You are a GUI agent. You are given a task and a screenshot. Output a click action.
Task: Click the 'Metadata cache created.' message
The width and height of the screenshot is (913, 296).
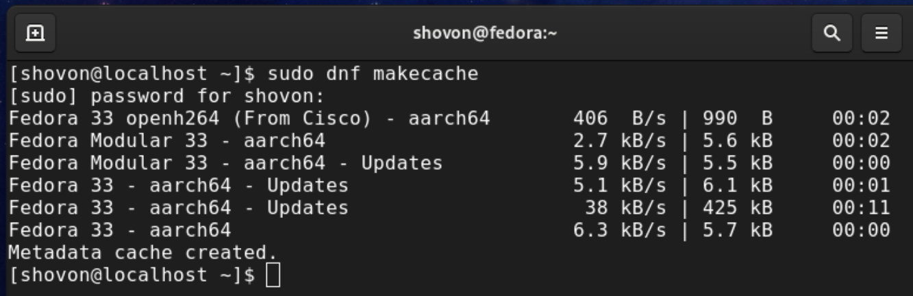coord(143,253)
